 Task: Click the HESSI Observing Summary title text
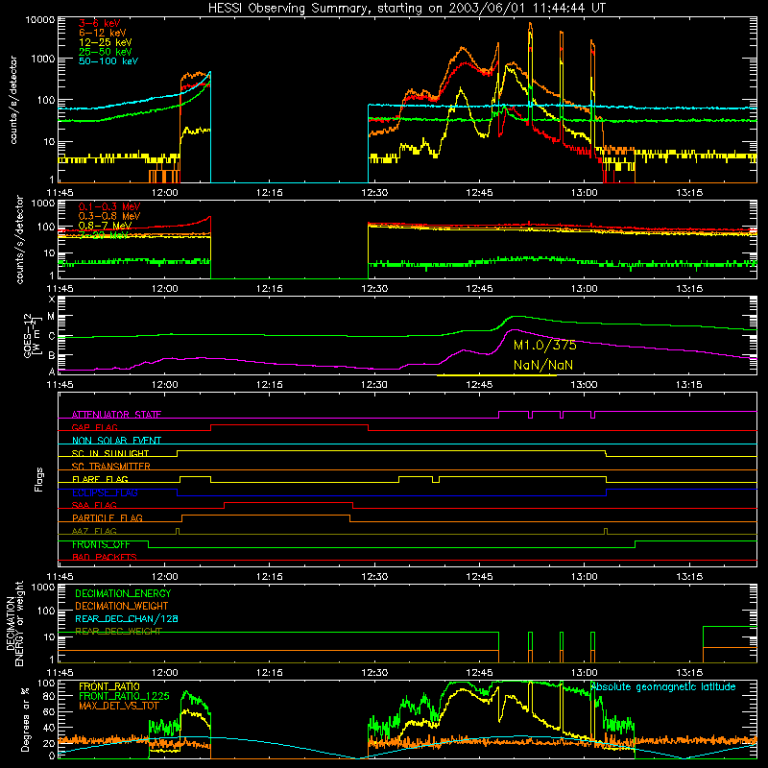point(406,9)
